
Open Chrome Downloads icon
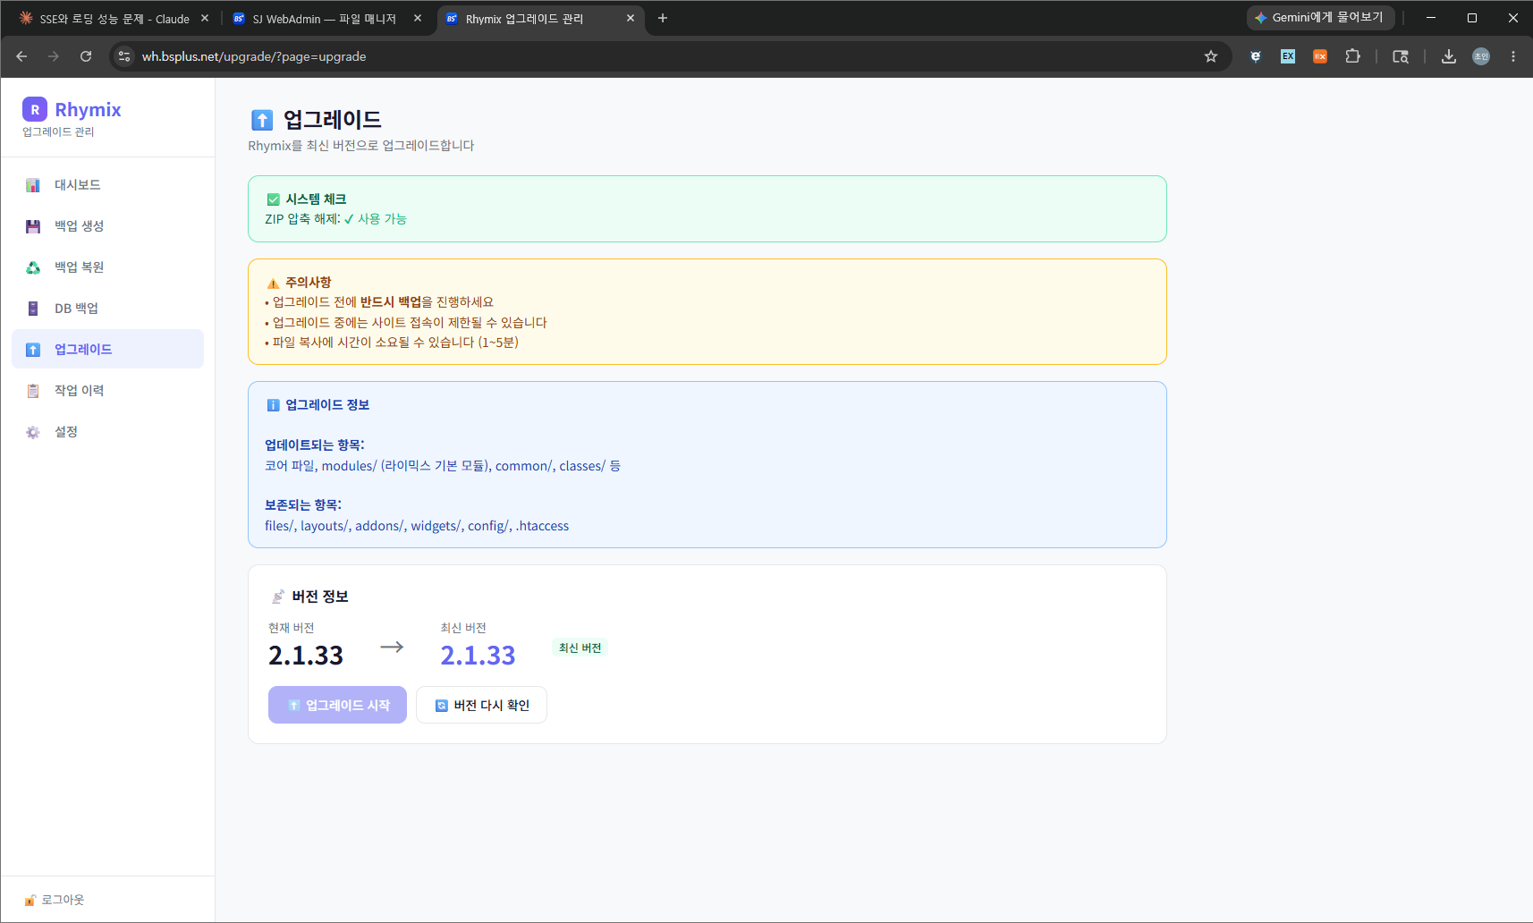click(x=1449, y=56)
